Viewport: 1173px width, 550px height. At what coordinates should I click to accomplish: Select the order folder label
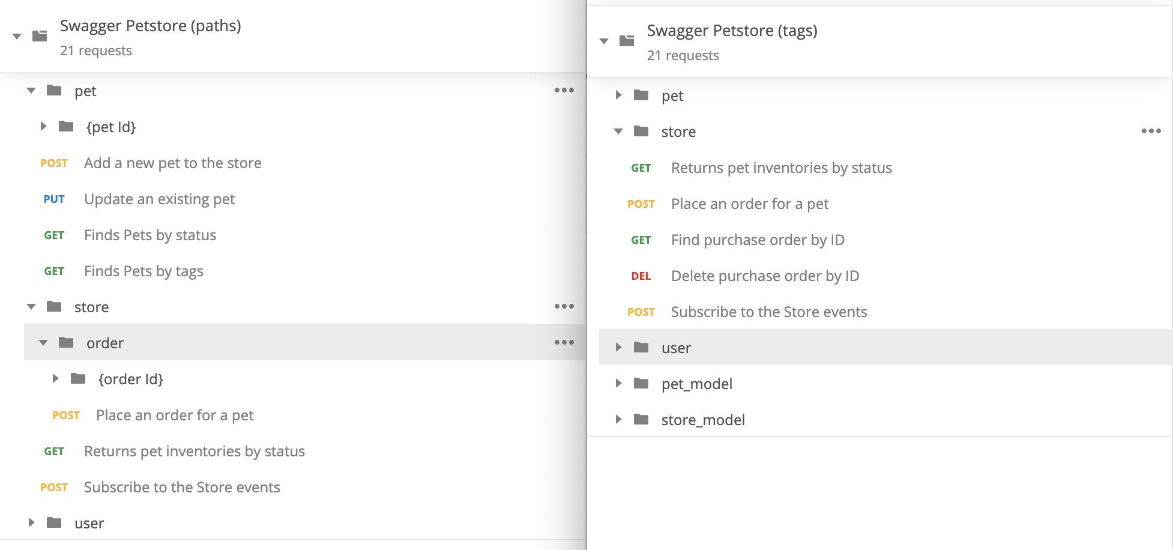(105, 343)
